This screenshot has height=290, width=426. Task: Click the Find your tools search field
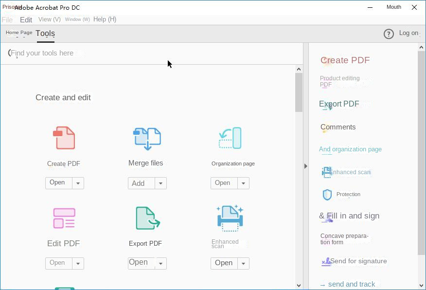click(146, 53)
